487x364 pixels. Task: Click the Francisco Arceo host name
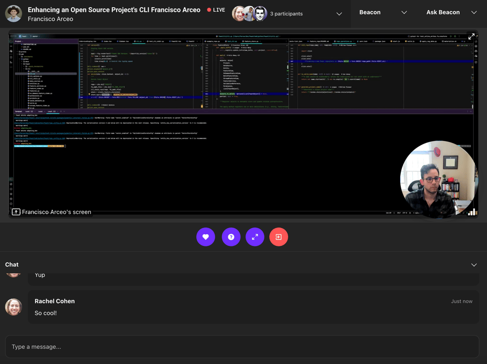(50, 19)
